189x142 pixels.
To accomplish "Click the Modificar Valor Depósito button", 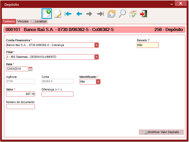I will (161, 132).
